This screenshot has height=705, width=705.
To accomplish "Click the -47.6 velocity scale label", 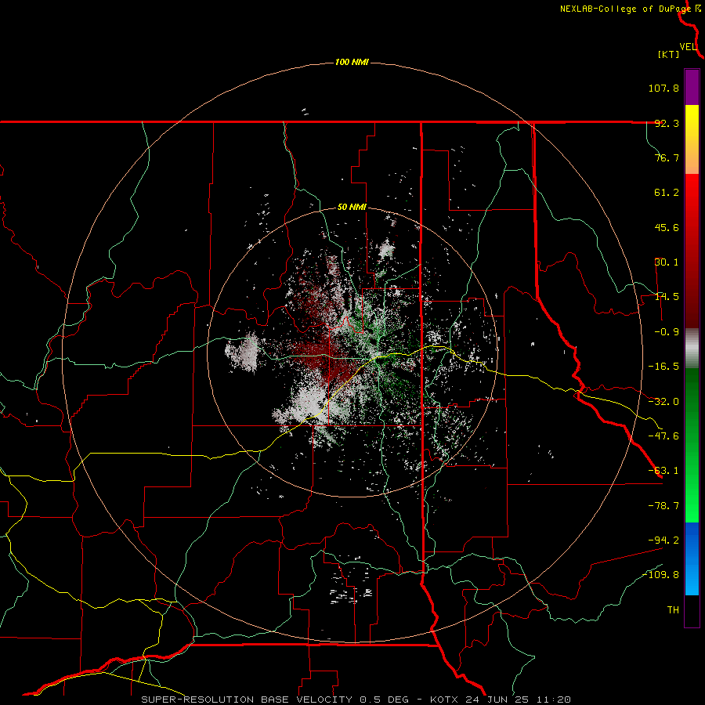I will click(x=663, y=436).
